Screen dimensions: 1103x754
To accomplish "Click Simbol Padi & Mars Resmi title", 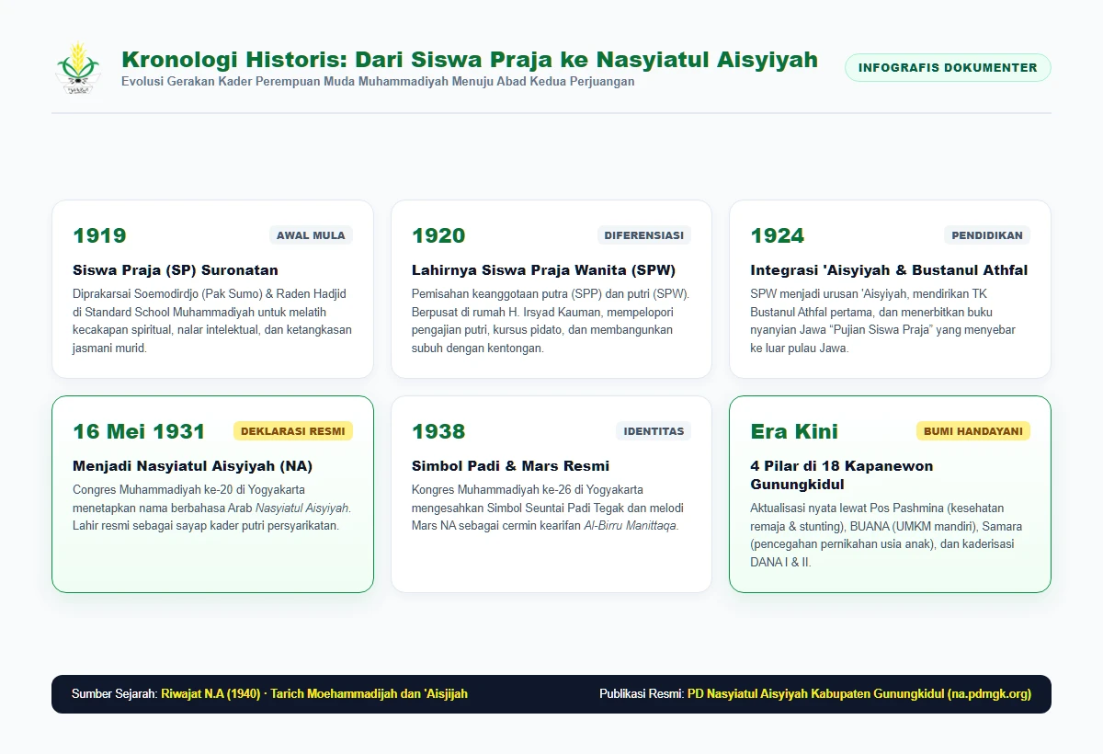I will (x=510, y=466).
